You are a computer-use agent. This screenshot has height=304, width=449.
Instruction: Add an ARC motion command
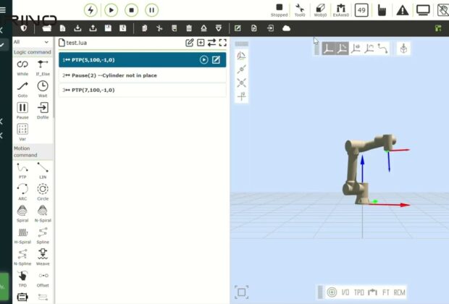coord(22,189)
